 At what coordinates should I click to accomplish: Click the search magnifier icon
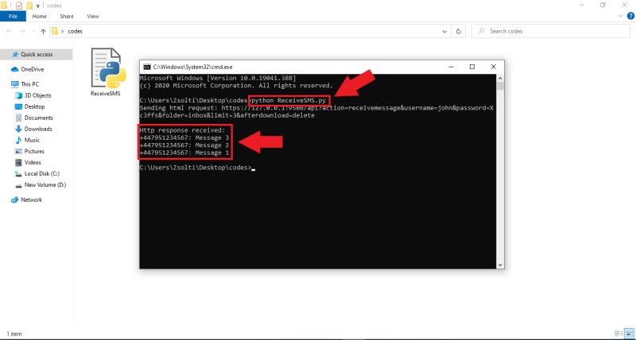pyautogui.click(x=481, y=31)
